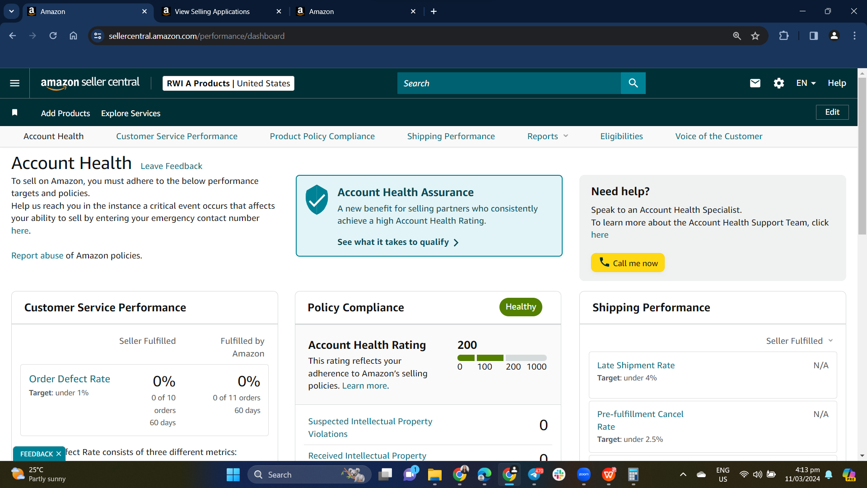Open the browser tab list dropdown
The height and width of the screenshot is (488, 867).
tap(11, 11)
